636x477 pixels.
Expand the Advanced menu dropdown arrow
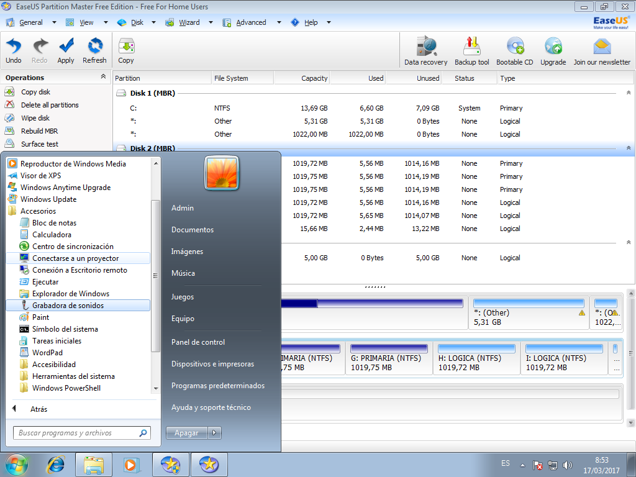(279, 23)
